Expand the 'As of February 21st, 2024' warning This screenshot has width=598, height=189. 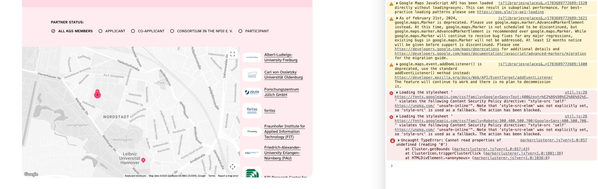(x=397, y=18)
